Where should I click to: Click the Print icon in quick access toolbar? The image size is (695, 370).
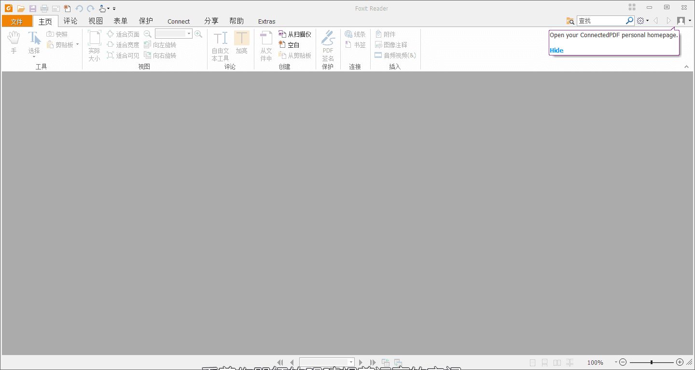tap(44, 8)
